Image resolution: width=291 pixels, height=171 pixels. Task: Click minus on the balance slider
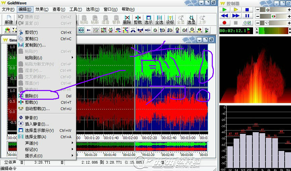[257, 16]
